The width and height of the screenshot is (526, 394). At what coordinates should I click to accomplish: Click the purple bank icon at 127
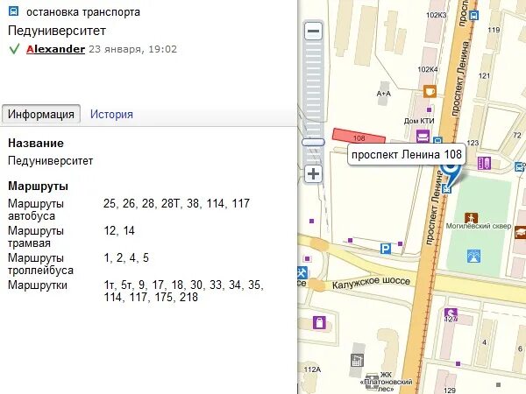(451, 315)
